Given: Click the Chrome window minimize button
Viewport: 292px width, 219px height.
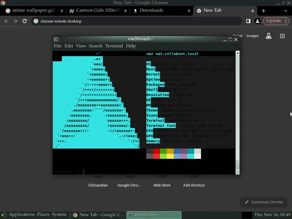Looking at the screenshot, I should [278, 3].
